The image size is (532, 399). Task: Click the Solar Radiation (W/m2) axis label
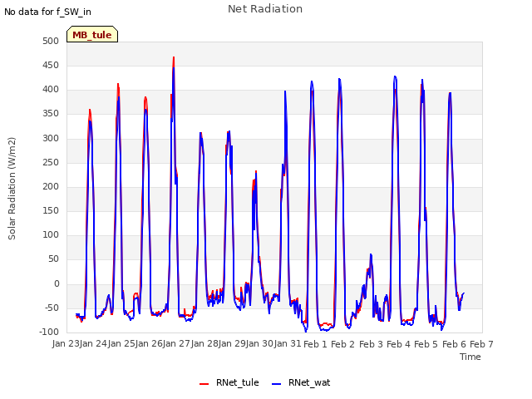pos(12,189)
